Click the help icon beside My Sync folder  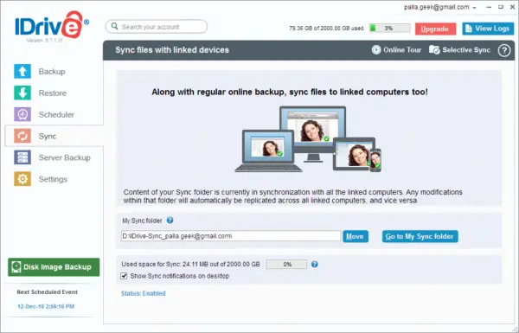point(170,220)
